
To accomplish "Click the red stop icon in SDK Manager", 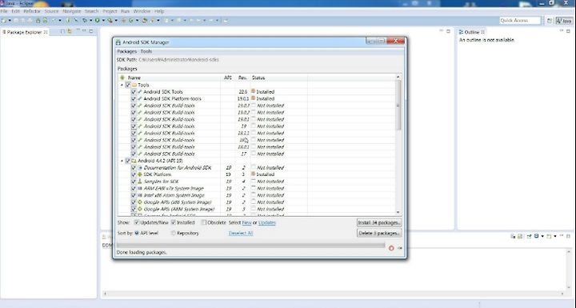I will click(x=391, y=248).
